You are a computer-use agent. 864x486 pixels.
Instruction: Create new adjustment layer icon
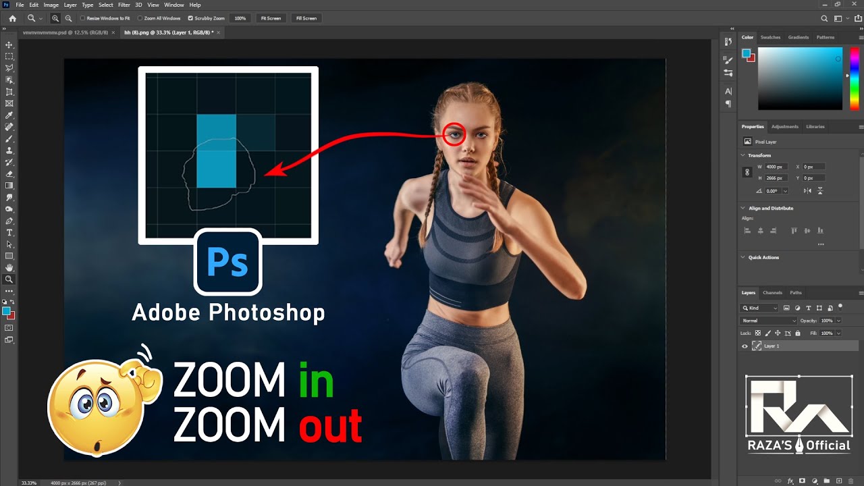click(815, 481)
